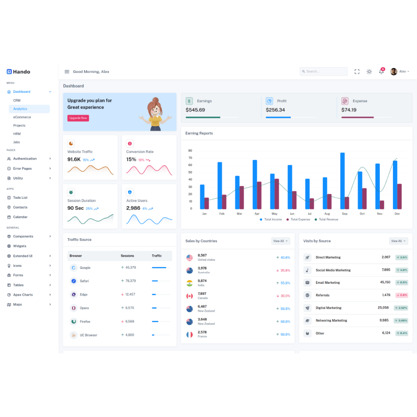Click the Digital Marketing icon
The height and width of the screenshot is (417, 417).
307,308
